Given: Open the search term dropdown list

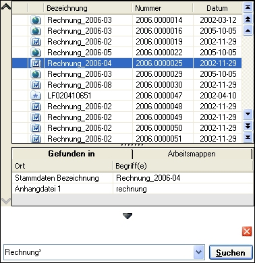Looking at the screenshot, I should 199,252.
